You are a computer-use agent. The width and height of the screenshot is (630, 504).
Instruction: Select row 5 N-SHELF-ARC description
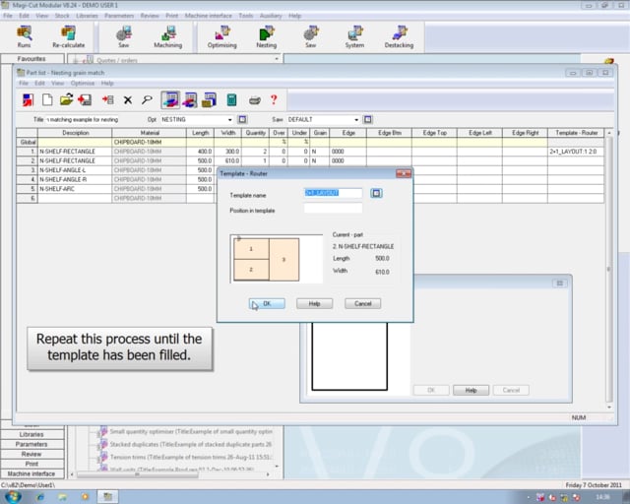[x=75, y=189]
